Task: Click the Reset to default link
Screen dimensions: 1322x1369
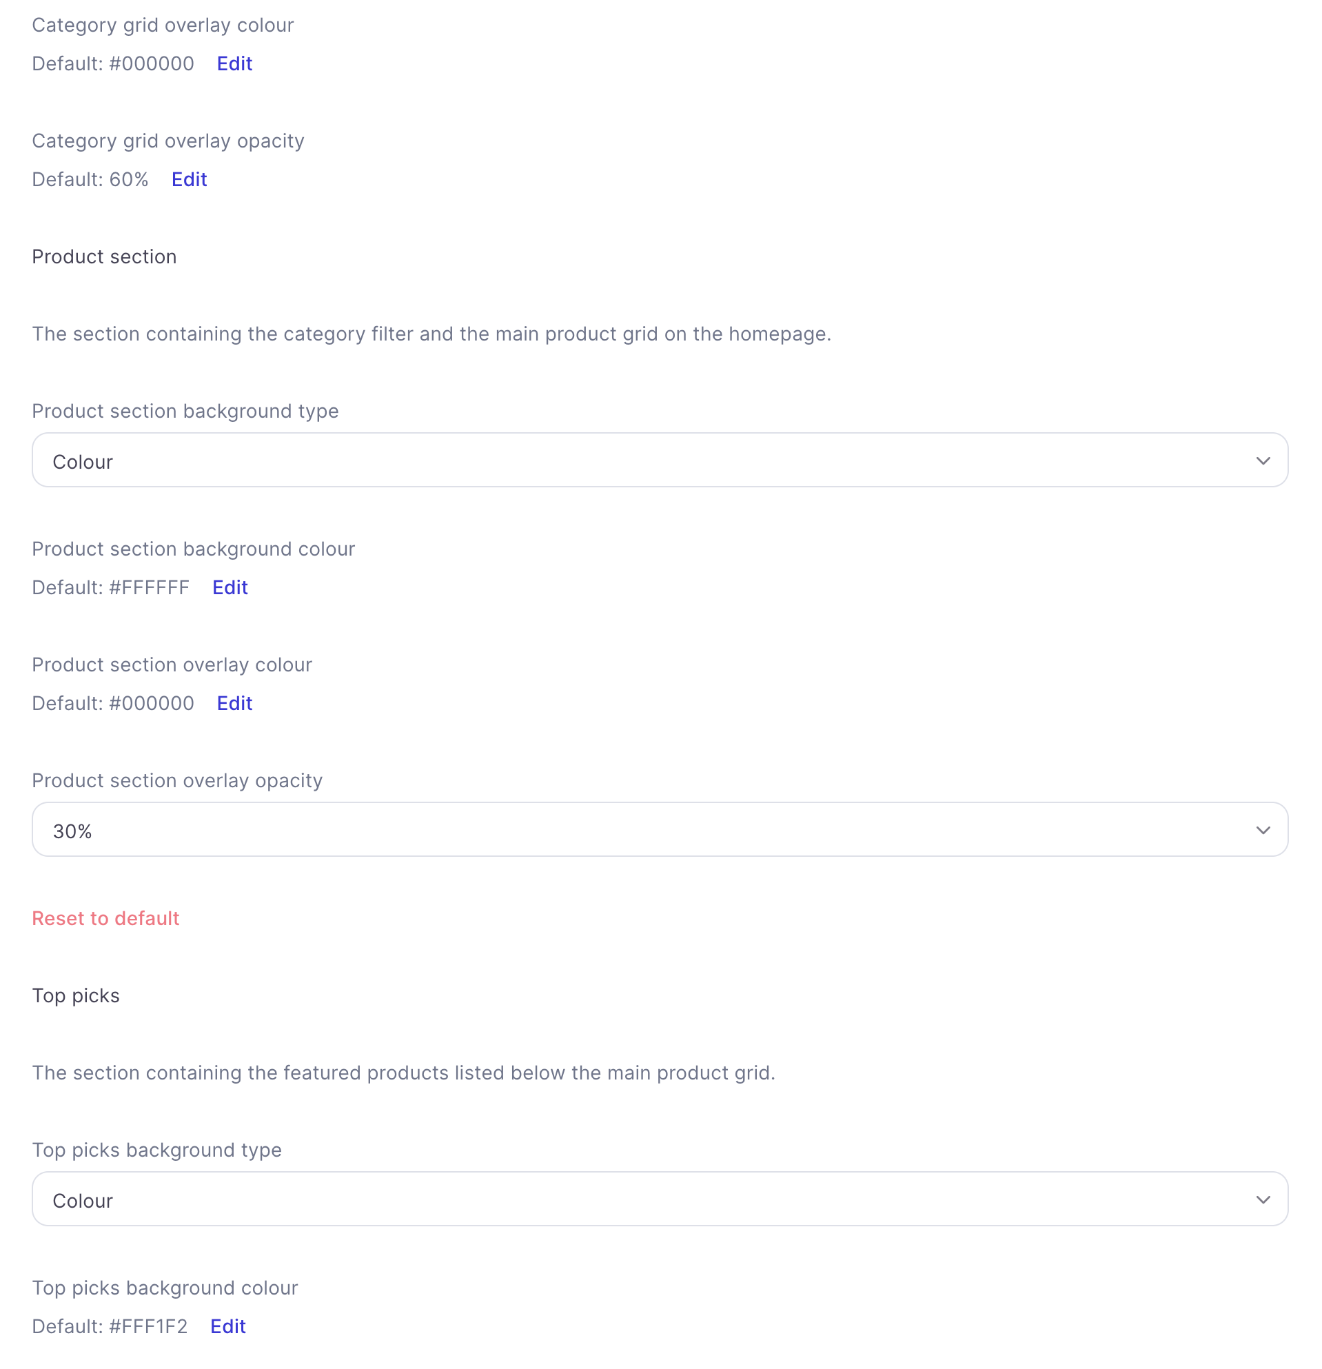Action: 106,918
